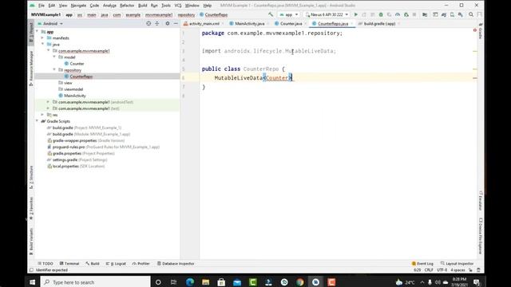The height and width of the screenshot is (287, 511).
Task: Open the Terminal tool window
Action: (x=69, y=264)
